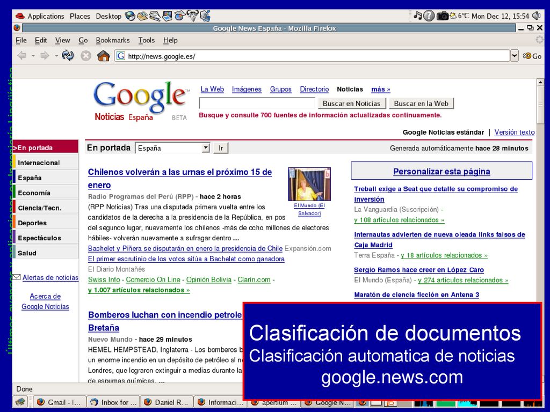
Task: Open the File menu
Action: 21,40
